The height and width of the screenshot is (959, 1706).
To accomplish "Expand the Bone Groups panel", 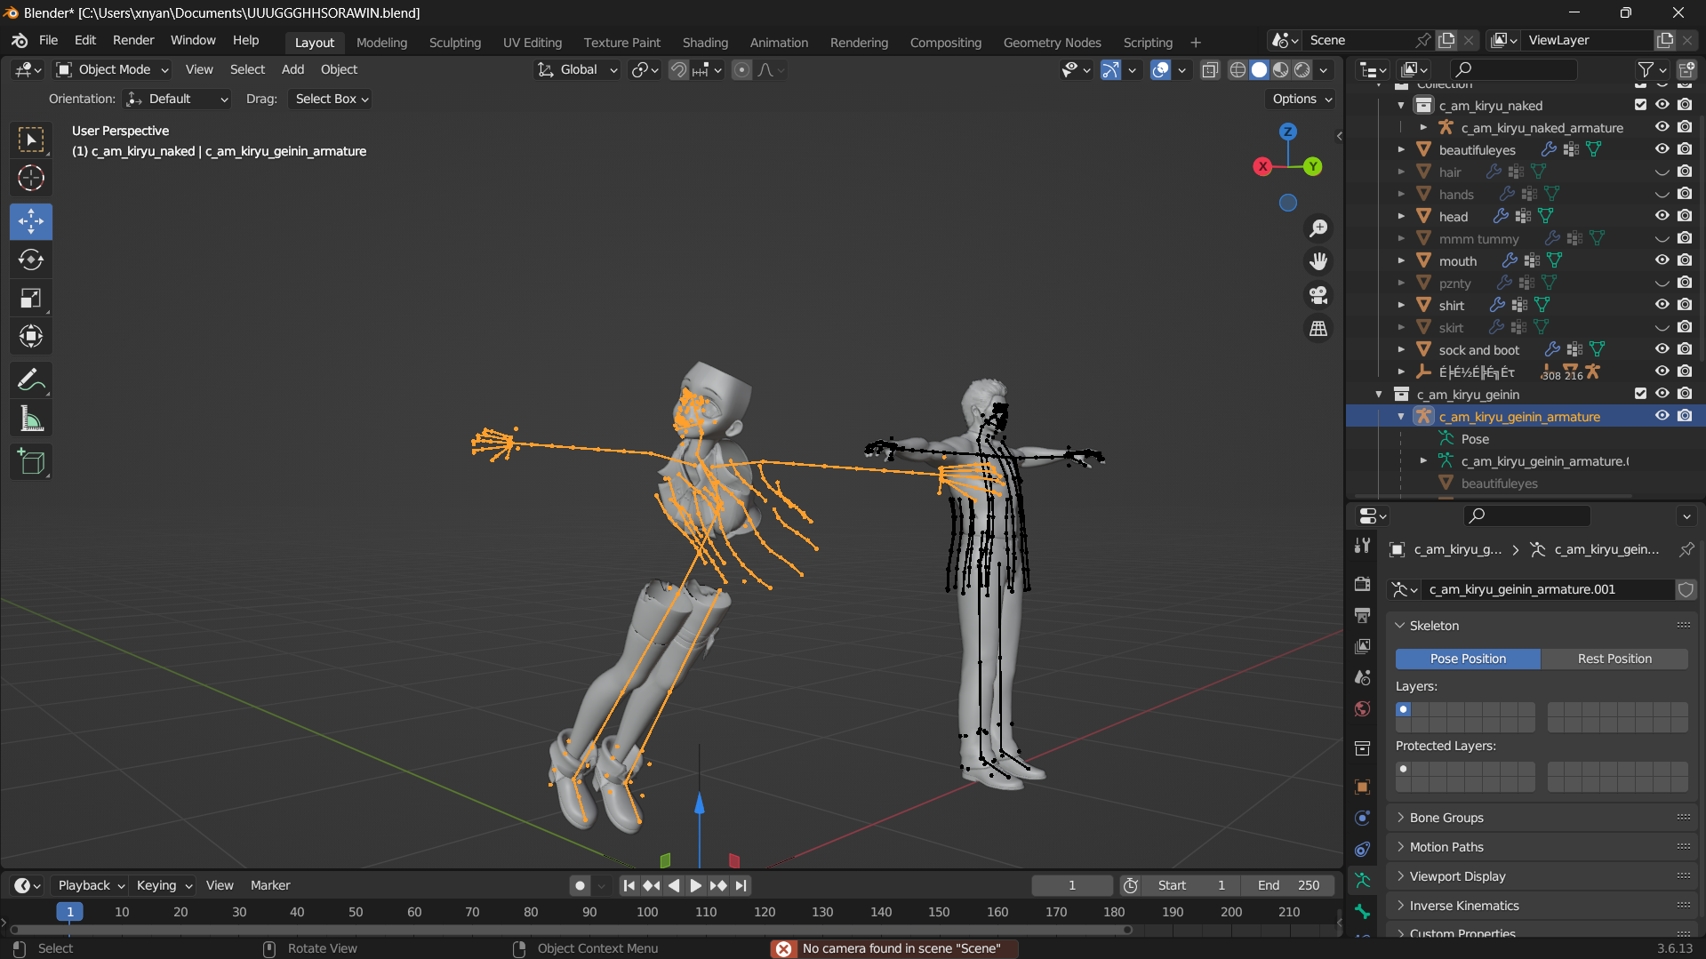I will [x=1446, y=818].
